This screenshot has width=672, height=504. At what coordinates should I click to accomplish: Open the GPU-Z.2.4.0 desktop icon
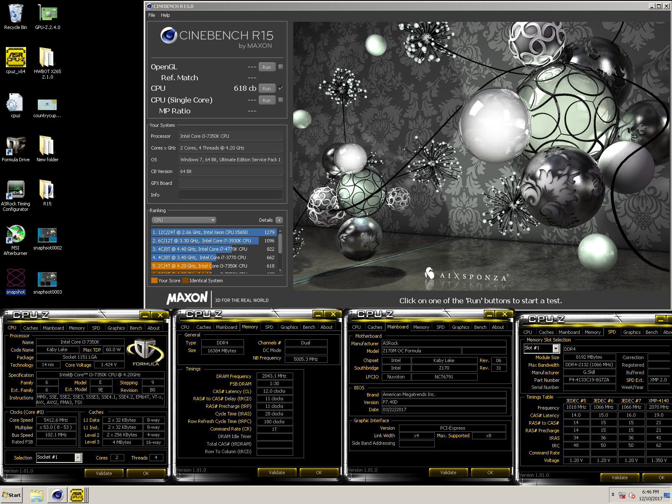click(47, 17)
